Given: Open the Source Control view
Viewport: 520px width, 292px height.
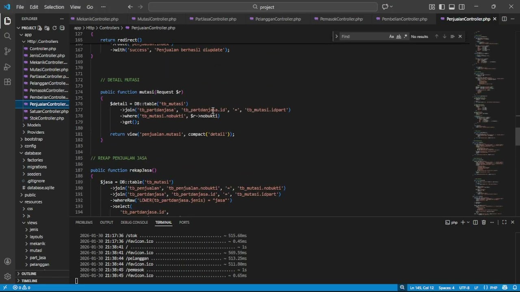Looking at the screenshot, I should [7, 51].
